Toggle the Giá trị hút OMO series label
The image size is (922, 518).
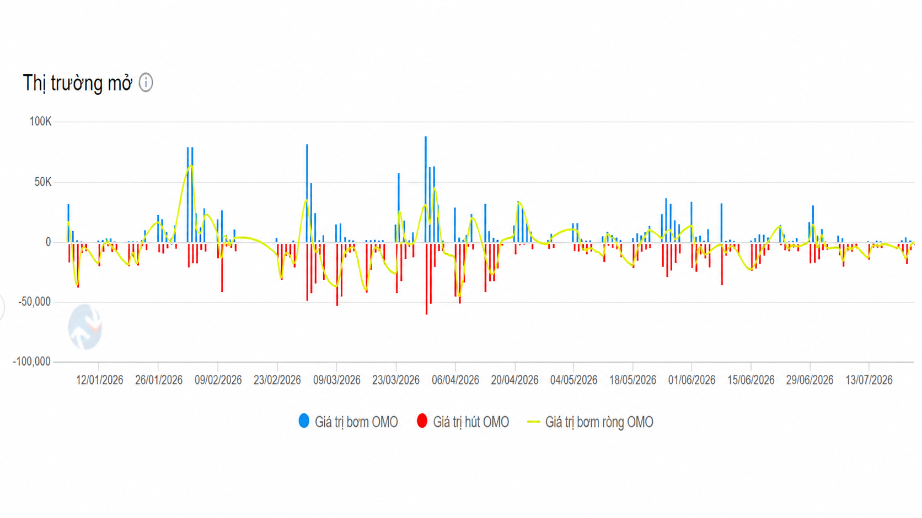[x=471, y=422]
